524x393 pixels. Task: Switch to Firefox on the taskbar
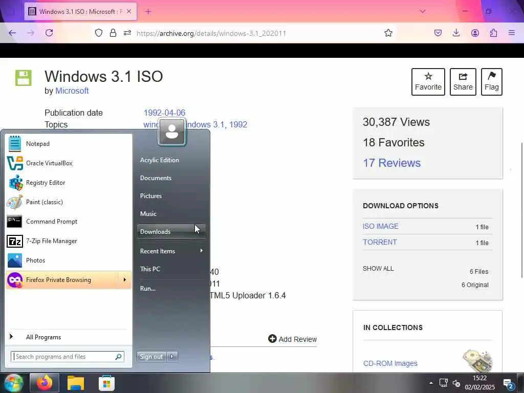click(45, 383)
